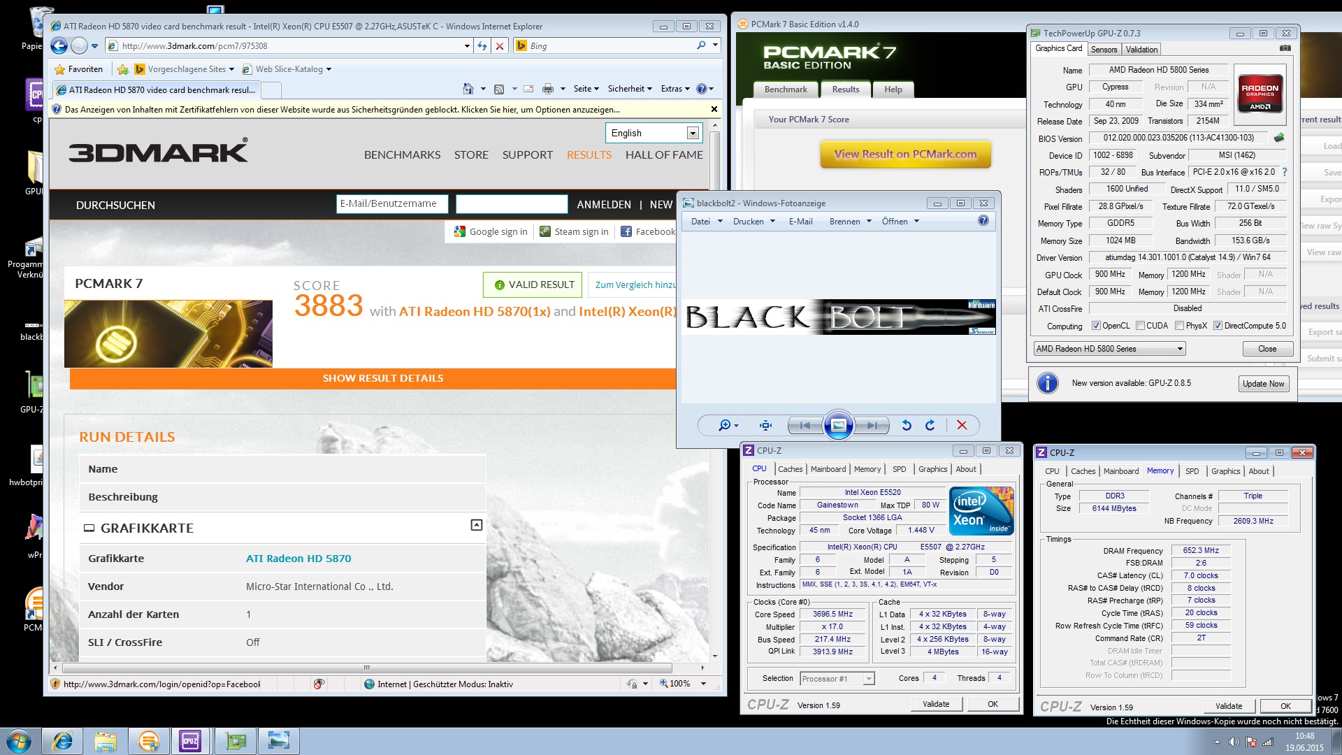Click the Bing search magnifier icon
The image size is (1342, 755).
point(701,45)
